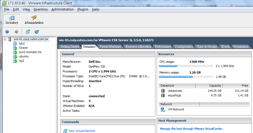Open the Administration keys icon
This screenshot has height=133, width=253.
[34, 17]
